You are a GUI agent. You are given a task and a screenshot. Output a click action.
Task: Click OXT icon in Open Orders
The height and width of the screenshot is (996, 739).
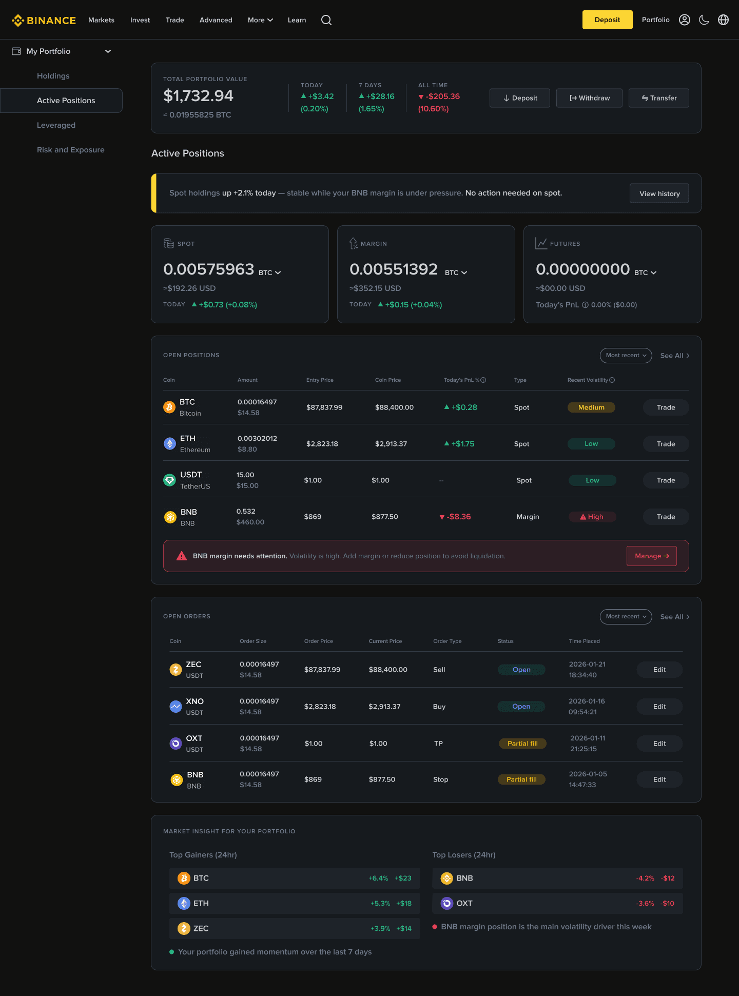[x=176, y=744]
